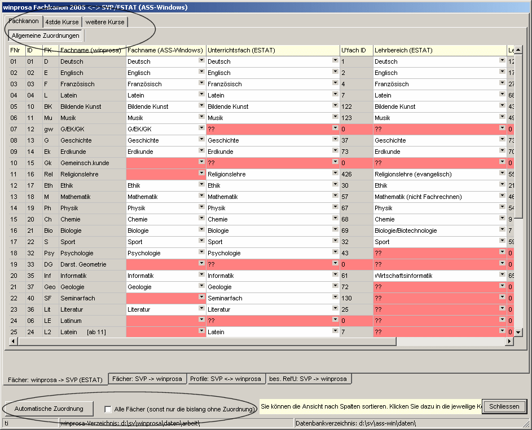The height and width of the screenshot is (430, 532).
Task: Expand Fachname dropdown for Deutsch row
Action: click(x=201, y=61)
